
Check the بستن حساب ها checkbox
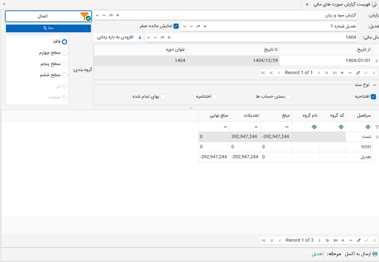pyautogui.click(x=289, y=97)
